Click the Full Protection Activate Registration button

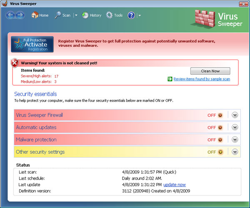pyautogui.click(x=32, y=44)
